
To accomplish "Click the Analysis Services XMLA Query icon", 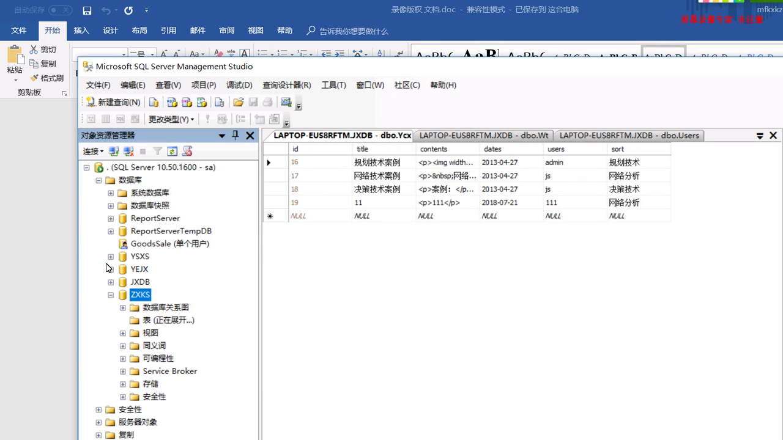I will [x=201, y=102].
